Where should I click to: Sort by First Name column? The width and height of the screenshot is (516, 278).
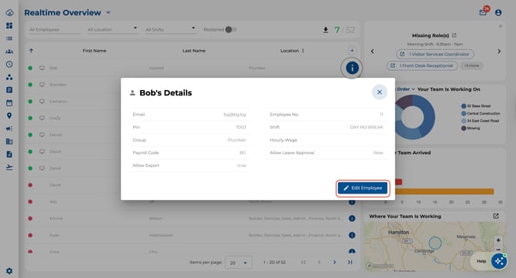pyautogui.click(x=95, y=51)
